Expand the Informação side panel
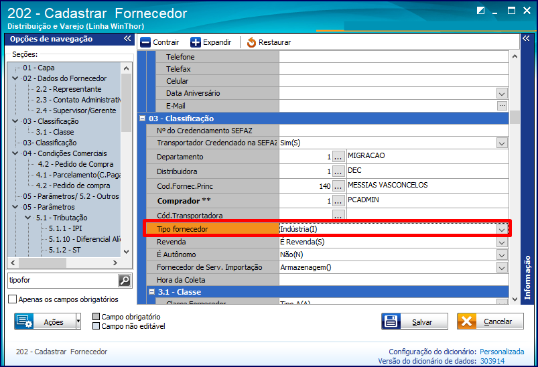The image size is (538, 367). (x=526, y=38)
